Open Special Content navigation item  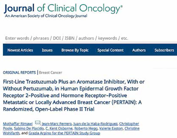pos(110,50)
